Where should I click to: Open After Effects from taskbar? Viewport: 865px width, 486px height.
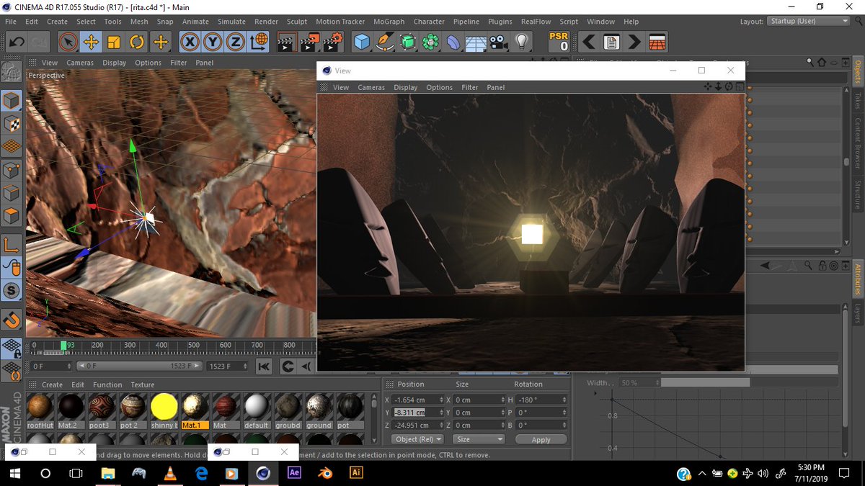pyautogui.click(x=293, y=473)
